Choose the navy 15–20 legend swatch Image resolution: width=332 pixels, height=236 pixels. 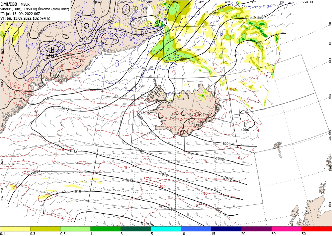point(226,229)
